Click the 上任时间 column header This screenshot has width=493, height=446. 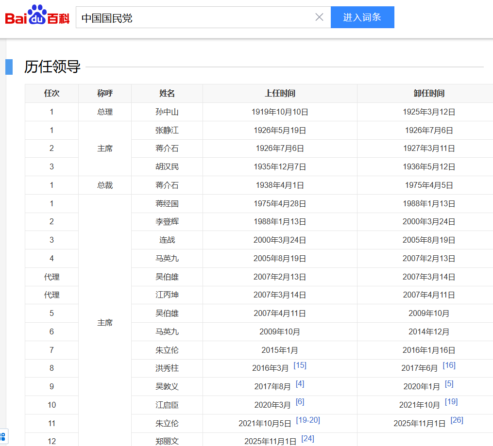279,93
